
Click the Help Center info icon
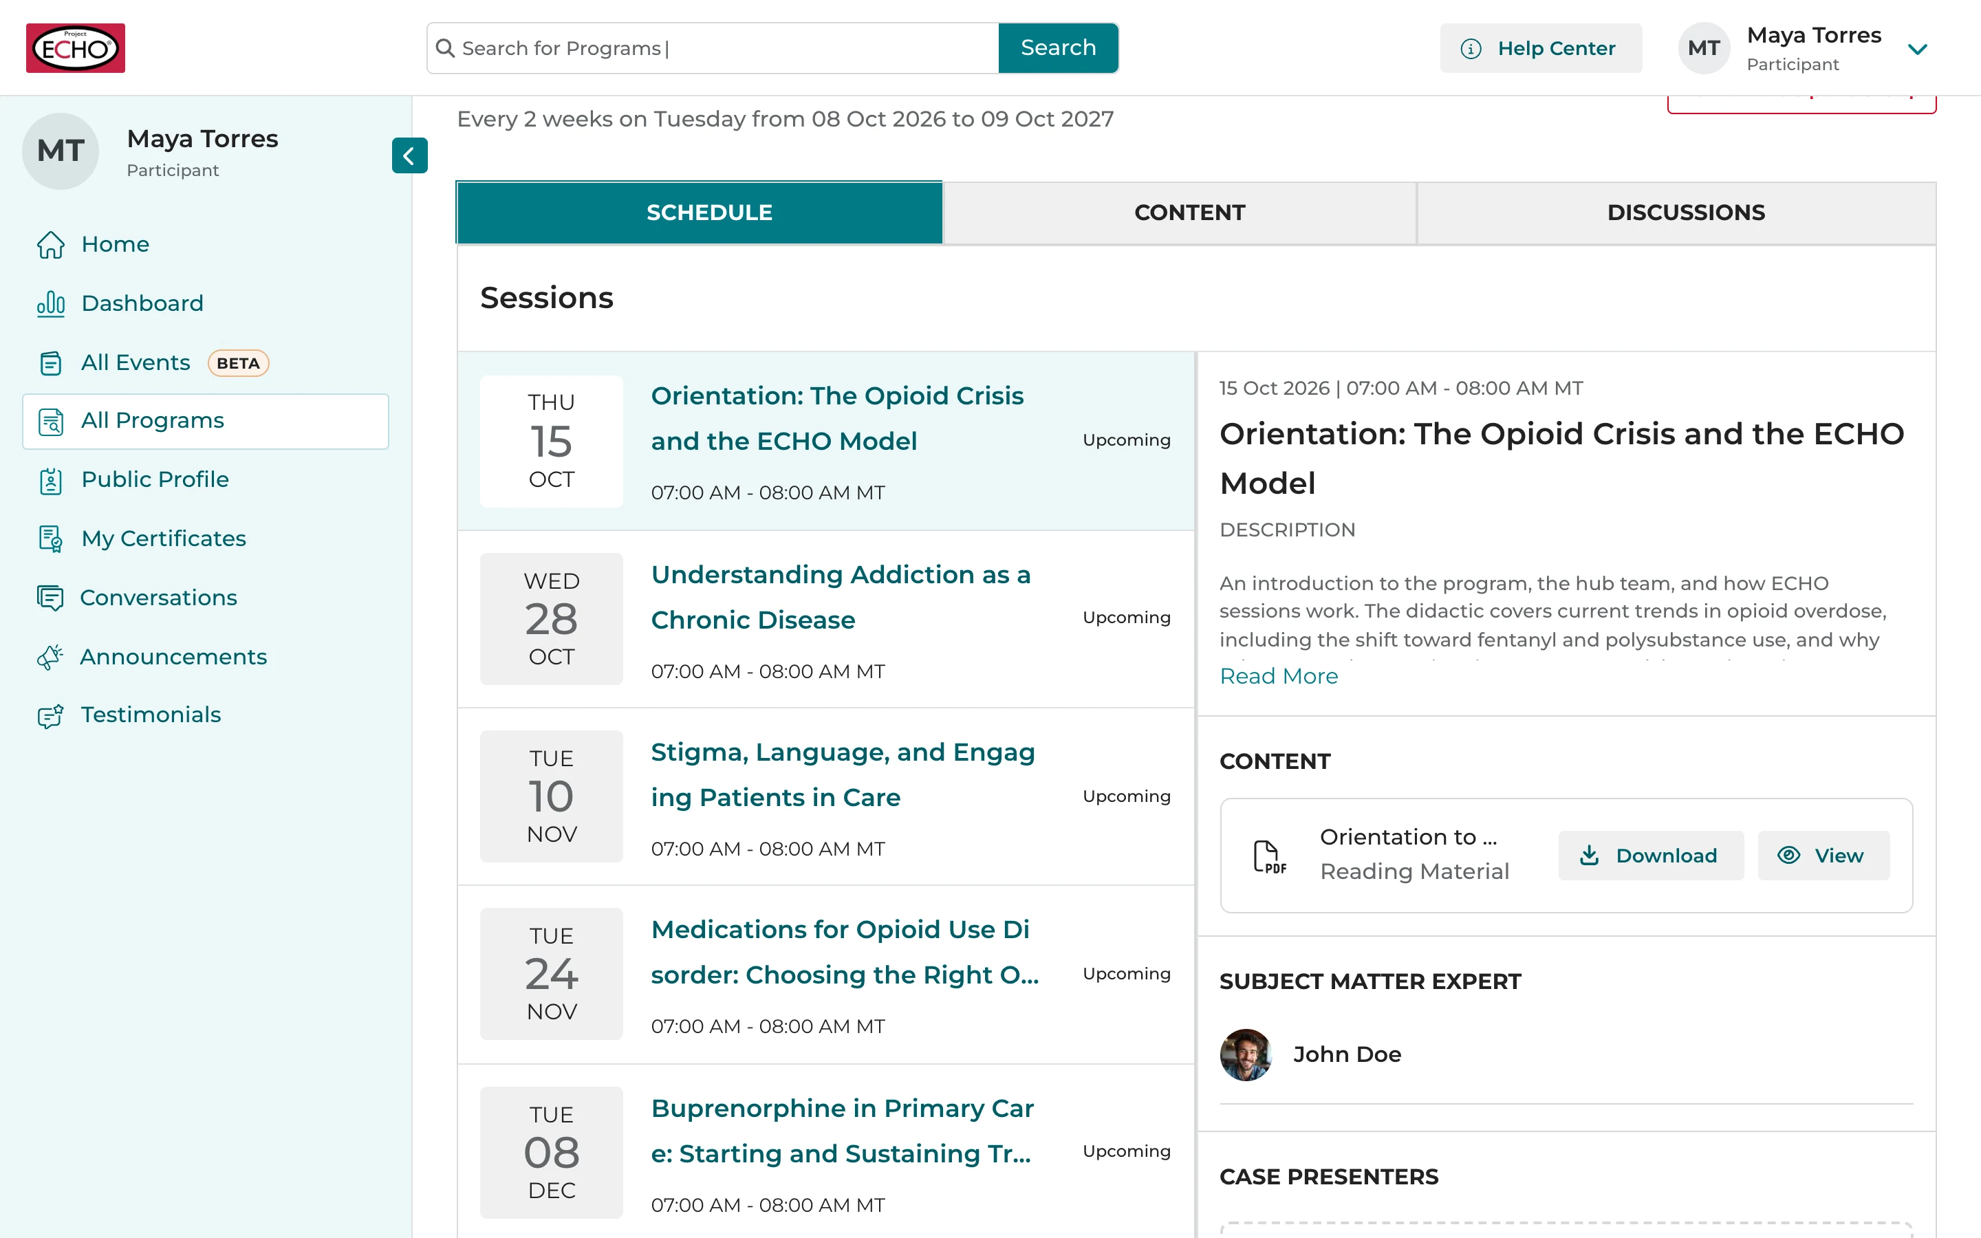[1471, 48]
